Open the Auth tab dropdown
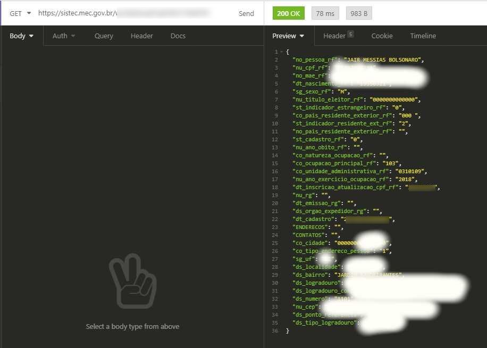The width and height of the screenshot is (487, 348). 64,36
